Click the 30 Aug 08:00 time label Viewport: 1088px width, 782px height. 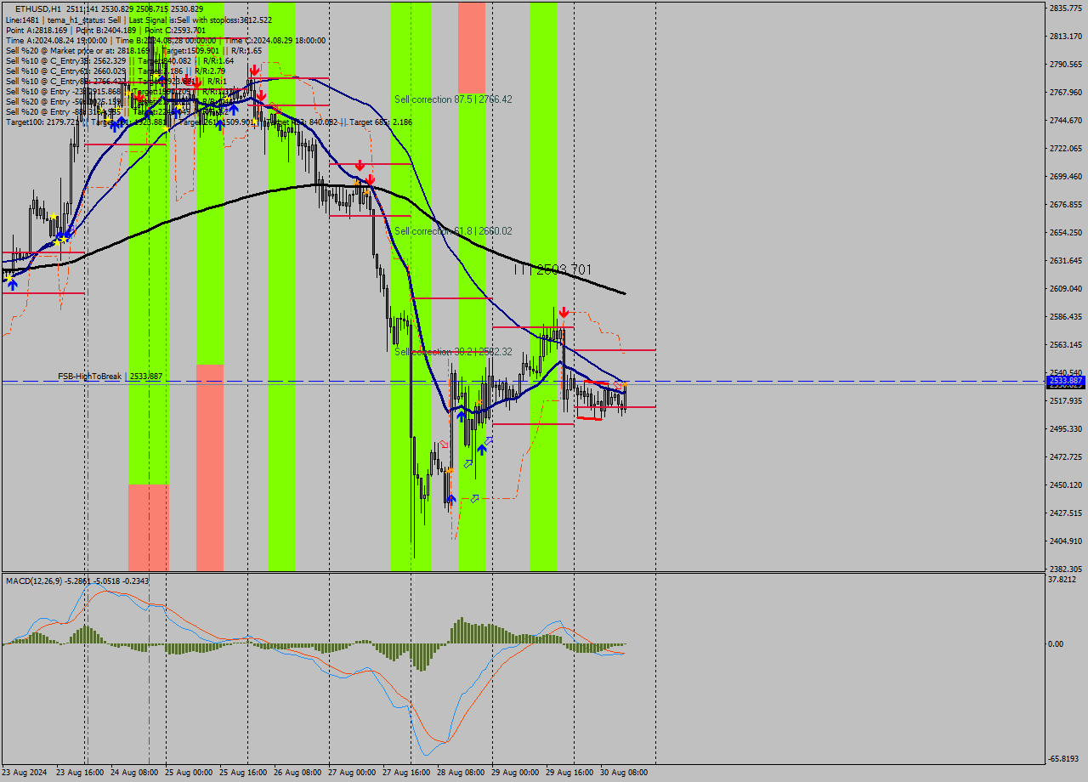[x=624, y=773]
